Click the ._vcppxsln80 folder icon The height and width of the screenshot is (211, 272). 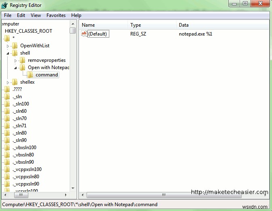click(7, 177)
